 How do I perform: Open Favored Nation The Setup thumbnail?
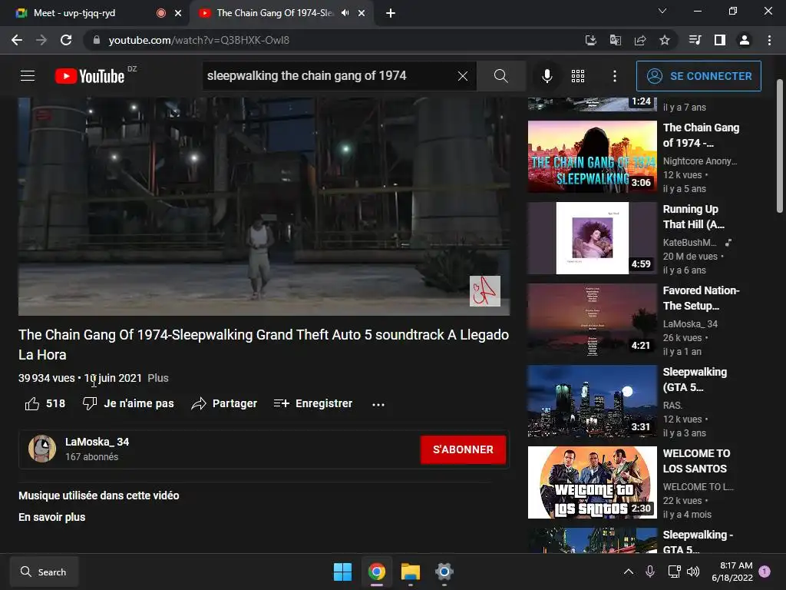tap(592, 320)
